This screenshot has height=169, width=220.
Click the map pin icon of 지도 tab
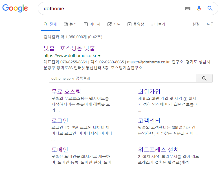[109, 24]
